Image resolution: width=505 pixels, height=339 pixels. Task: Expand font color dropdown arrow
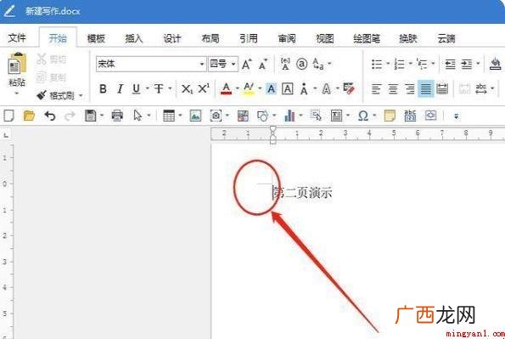pos(238,88)
